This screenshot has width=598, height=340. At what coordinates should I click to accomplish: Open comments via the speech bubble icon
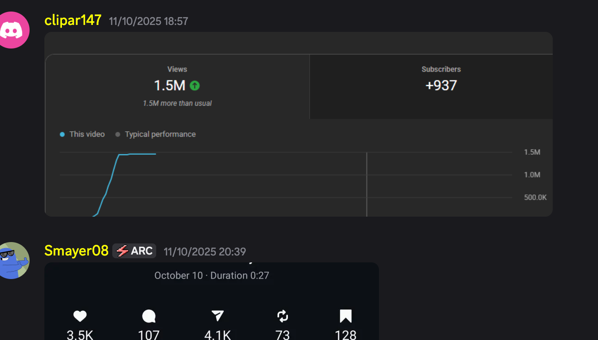[x=149, y=316]
